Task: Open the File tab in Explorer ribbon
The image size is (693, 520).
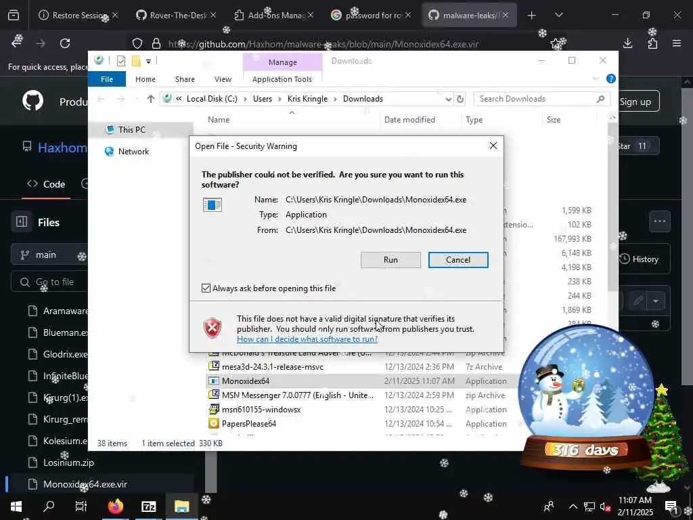Action: click(x=107, y=79)
